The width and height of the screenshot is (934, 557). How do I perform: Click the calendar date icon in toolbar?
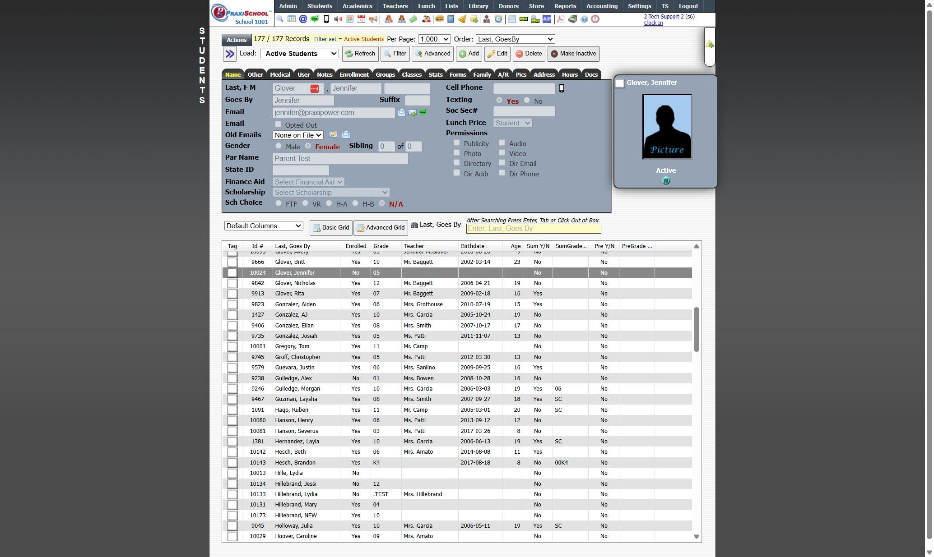361,19
